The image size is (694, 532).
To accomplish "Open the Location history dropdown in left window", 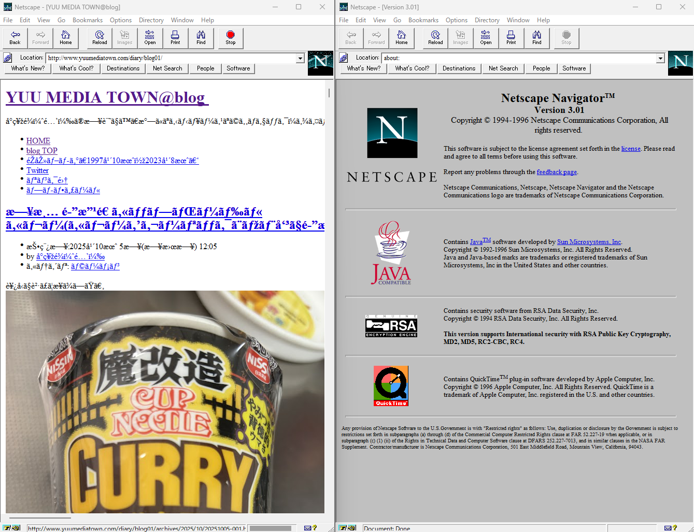I will (x=300, y=58).
